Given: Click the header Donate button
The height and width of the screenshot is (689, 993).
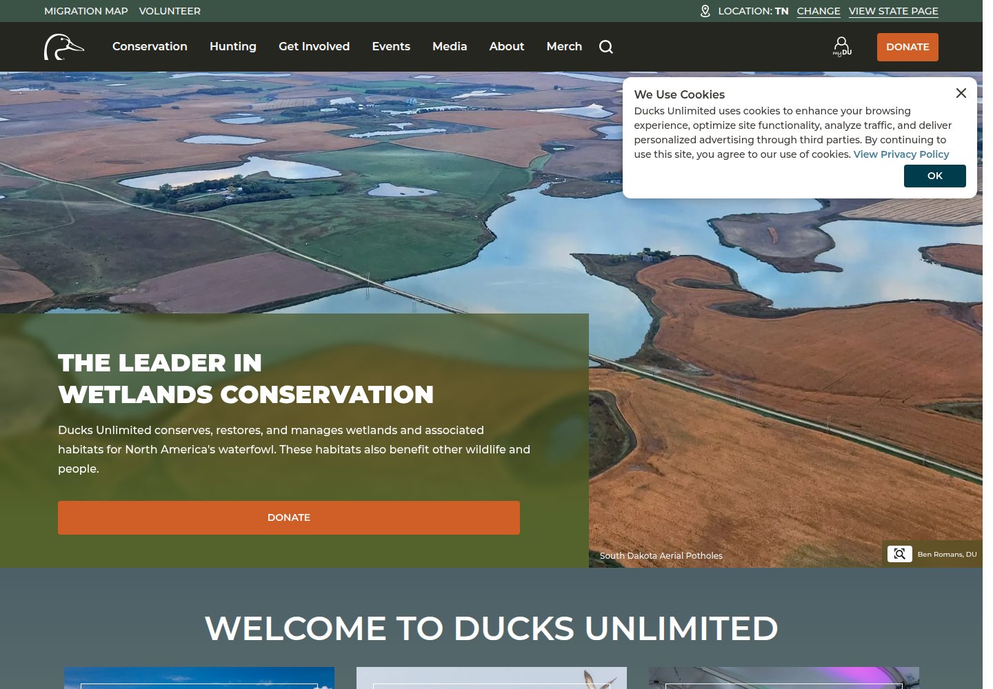Looking at the screenshot, I should tap(907, 47).
